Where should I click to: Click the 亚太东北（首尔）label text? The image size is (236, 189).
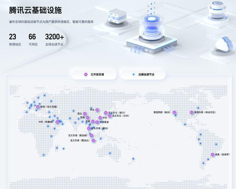pos(117,112)
